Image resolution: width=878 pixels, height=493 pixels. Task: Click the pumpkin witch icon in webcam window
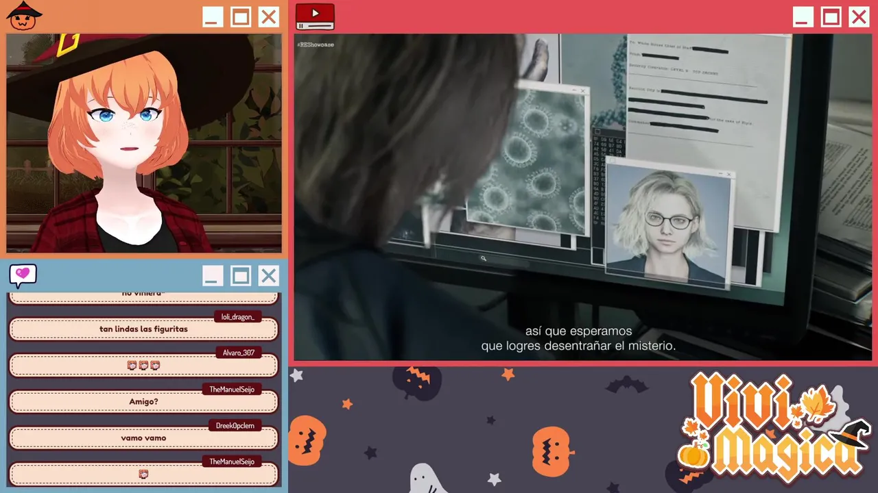(24, 16)
